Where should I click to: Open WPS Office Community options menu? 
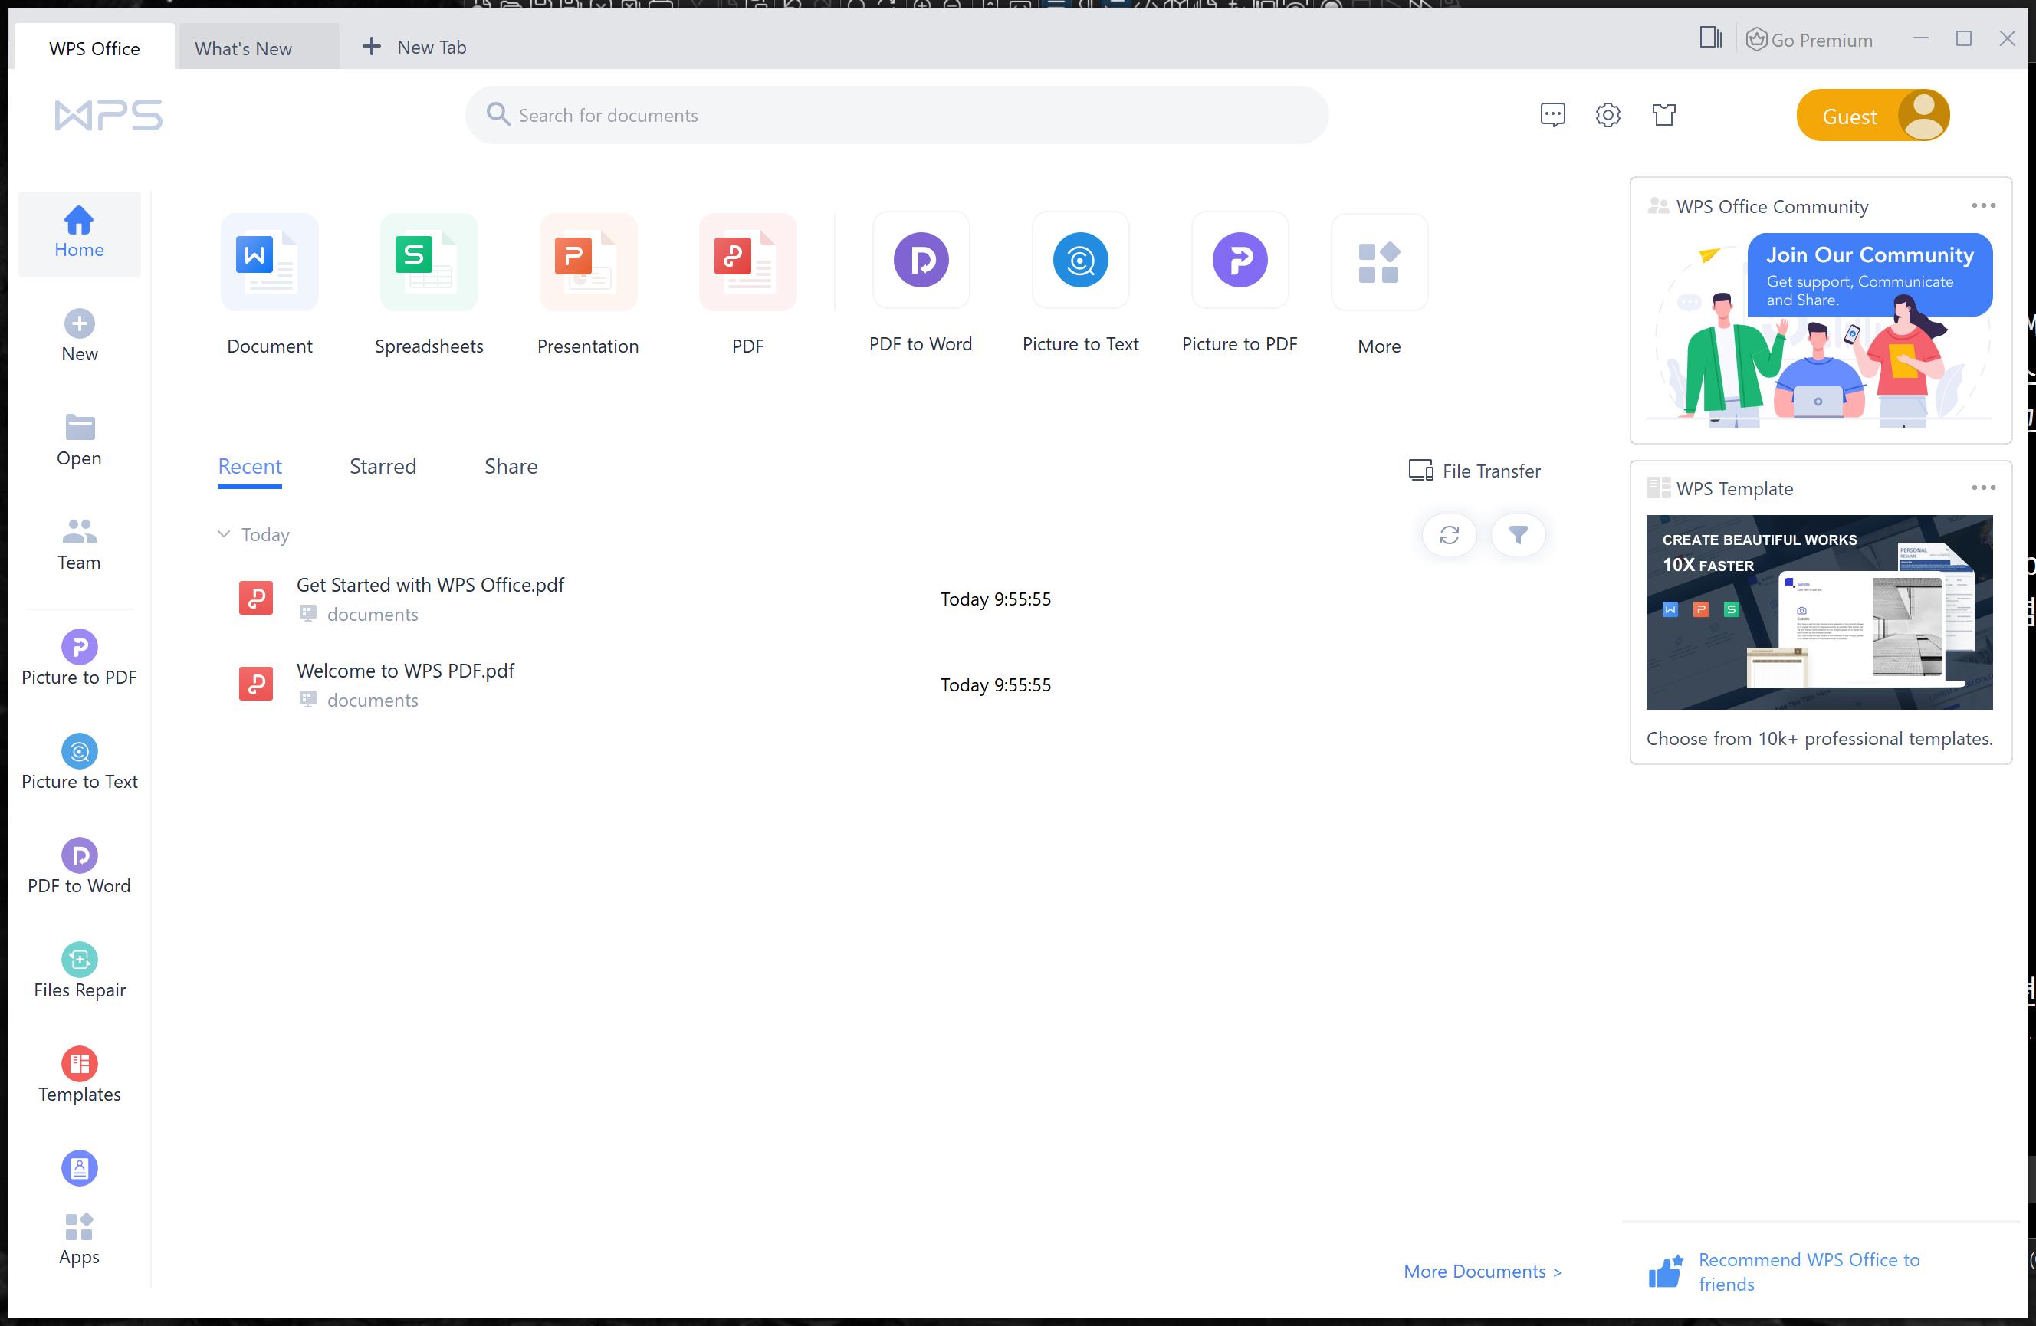point(1983,205)
